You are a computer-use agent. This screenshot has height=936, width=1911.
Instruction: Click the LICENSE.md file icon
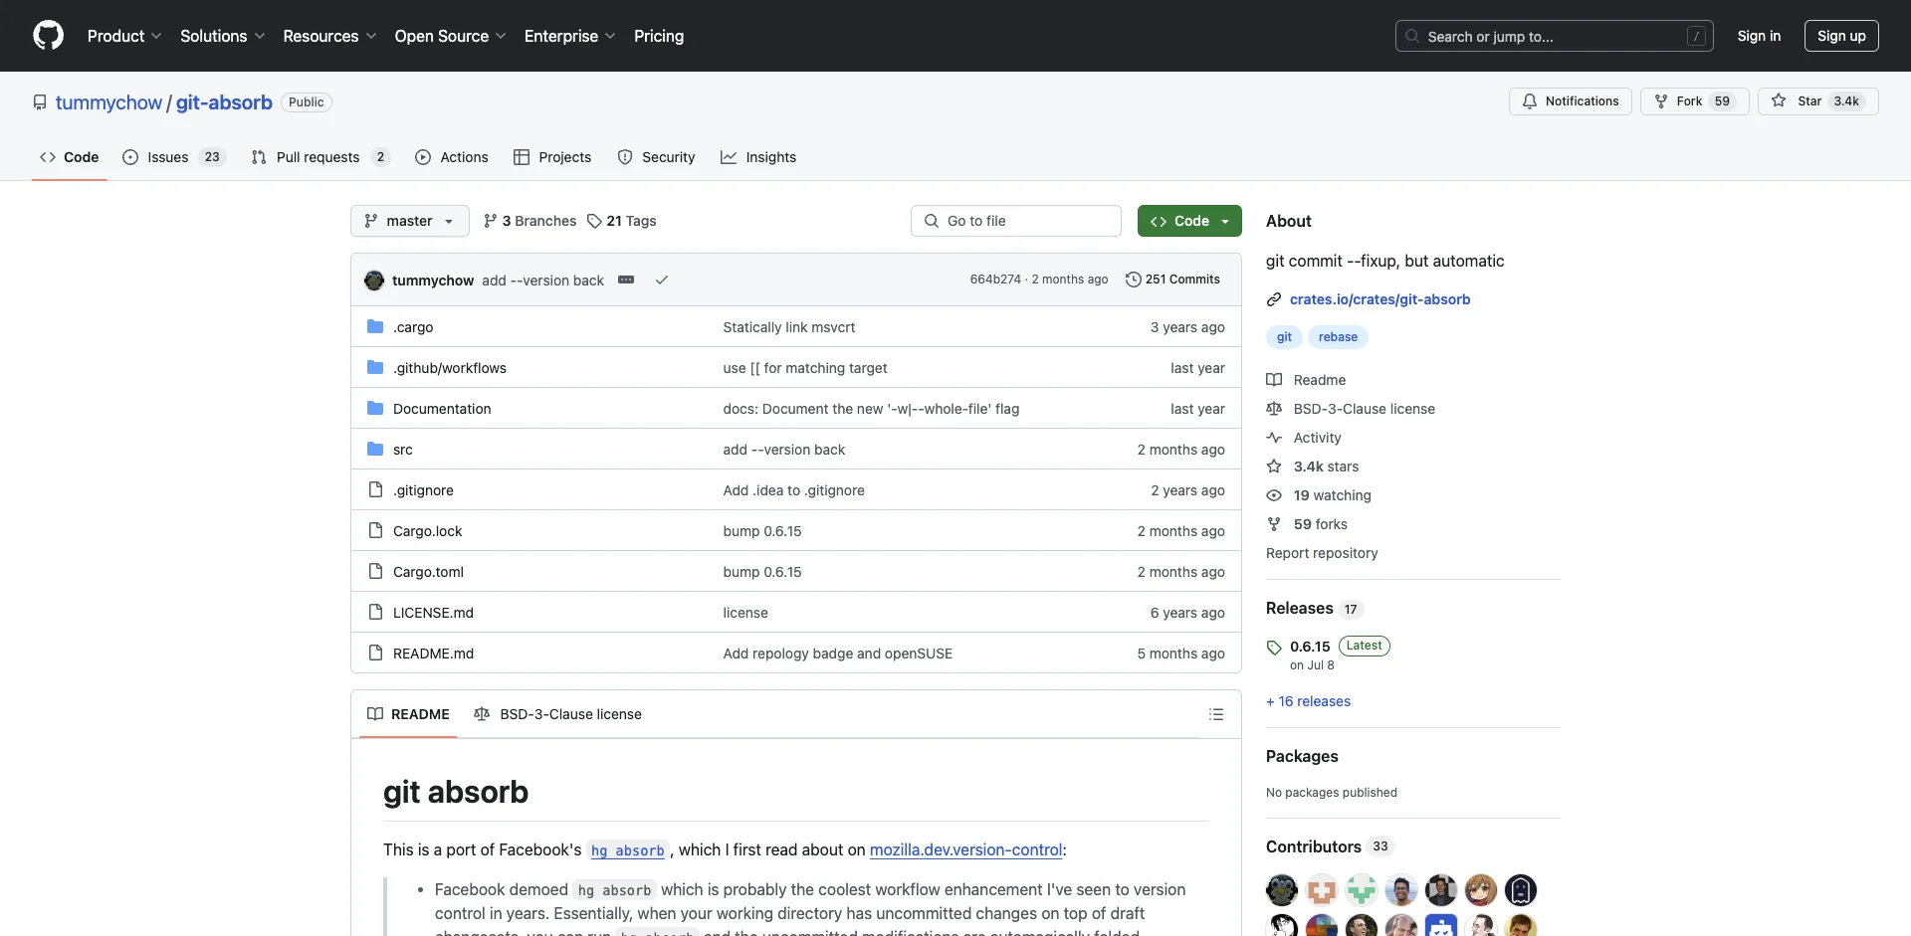[375, 612]
